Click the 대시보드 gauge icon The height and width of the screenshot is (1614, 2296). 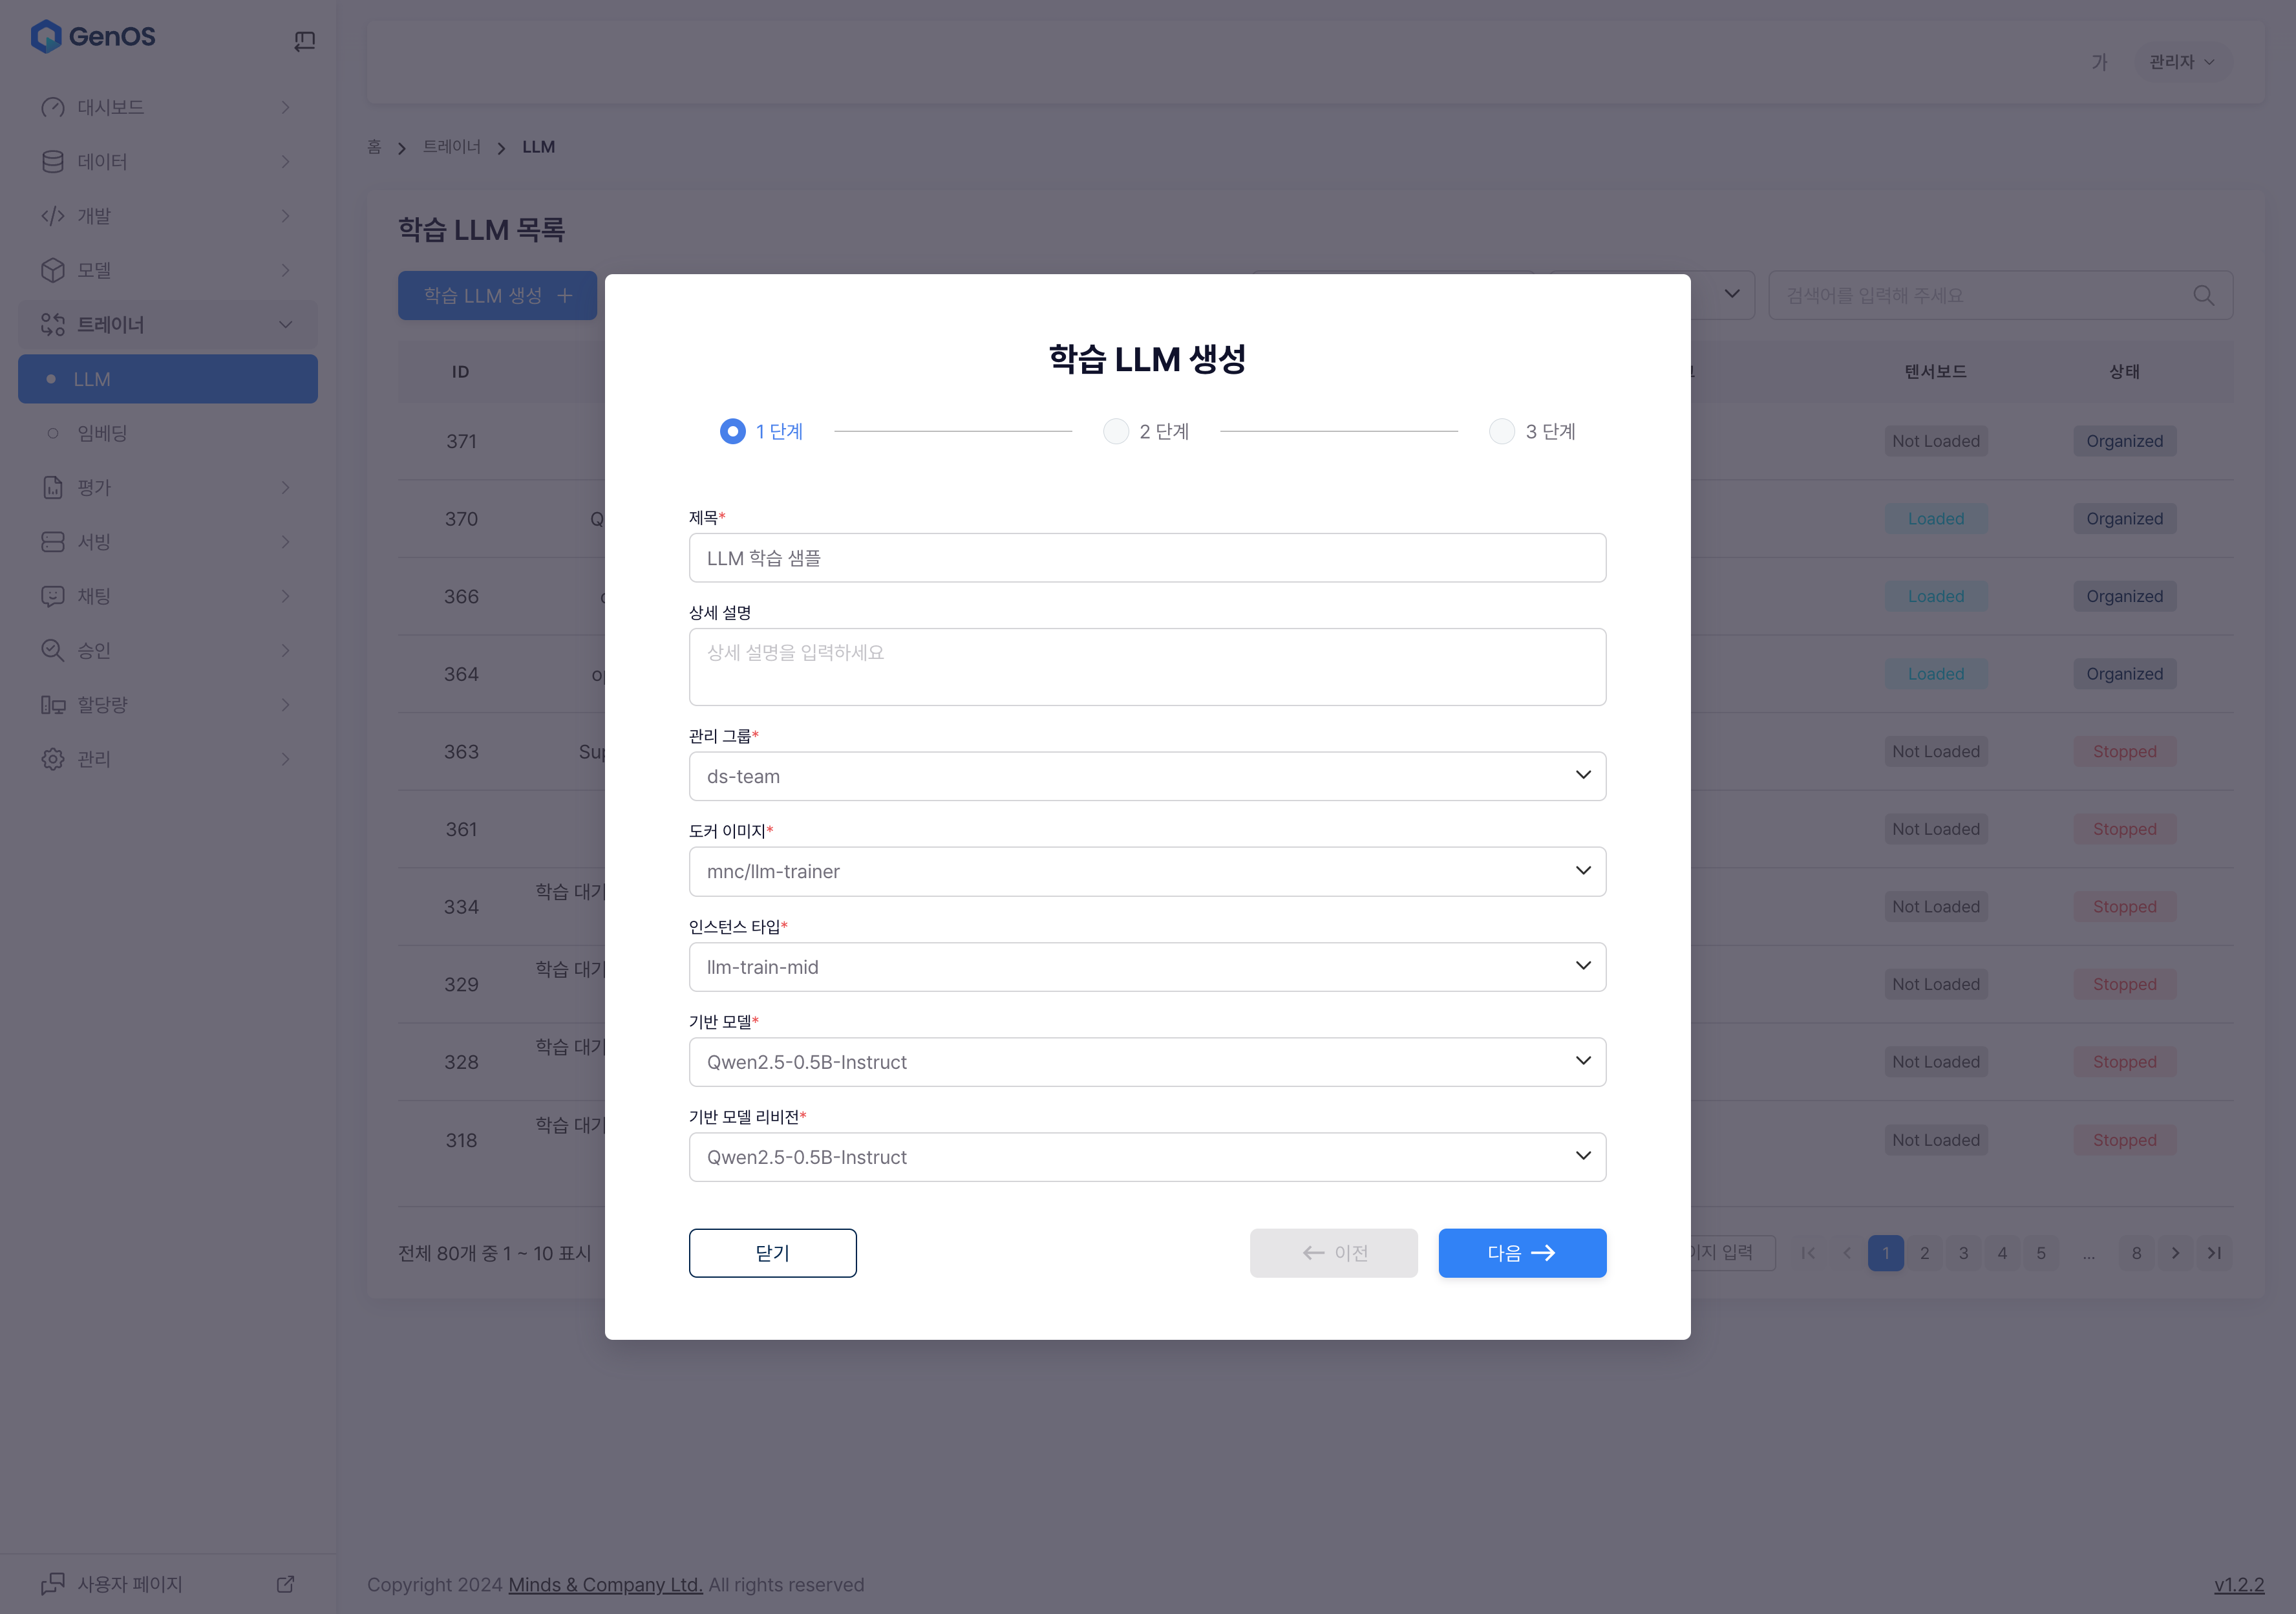point(52,107)
